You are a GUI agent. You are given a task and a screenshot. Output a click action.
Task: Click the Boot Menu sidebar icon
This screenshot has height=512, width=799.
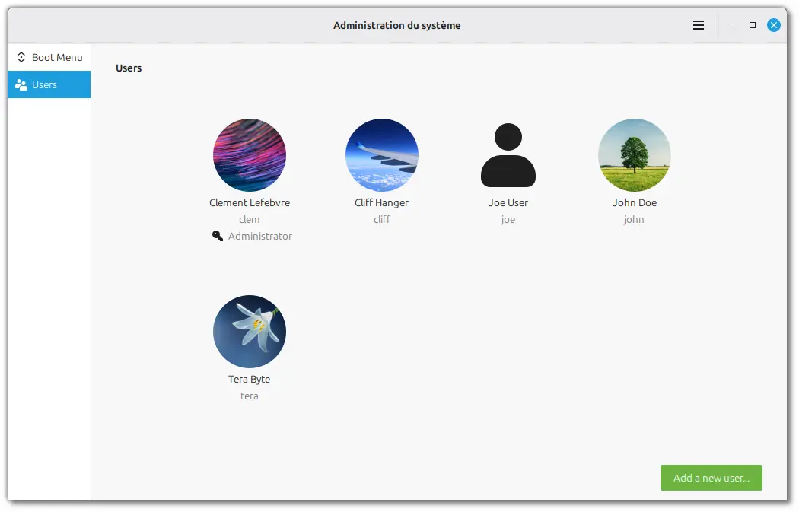(x=21, y=57)
